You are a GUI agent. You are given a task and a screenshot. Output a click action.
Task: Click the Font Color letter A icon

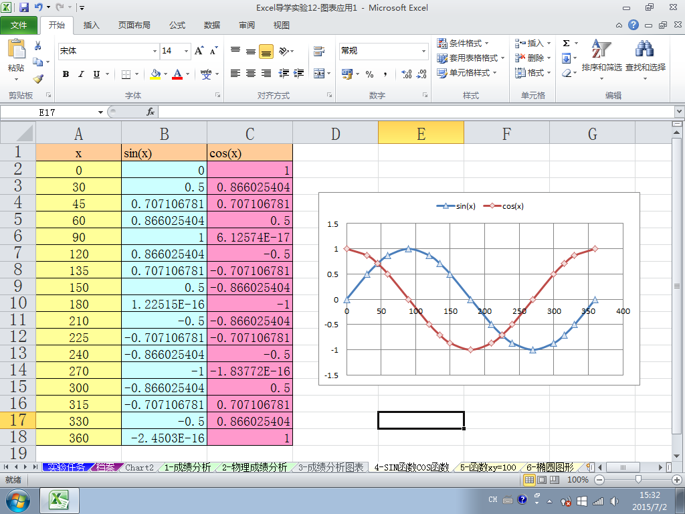177,74
